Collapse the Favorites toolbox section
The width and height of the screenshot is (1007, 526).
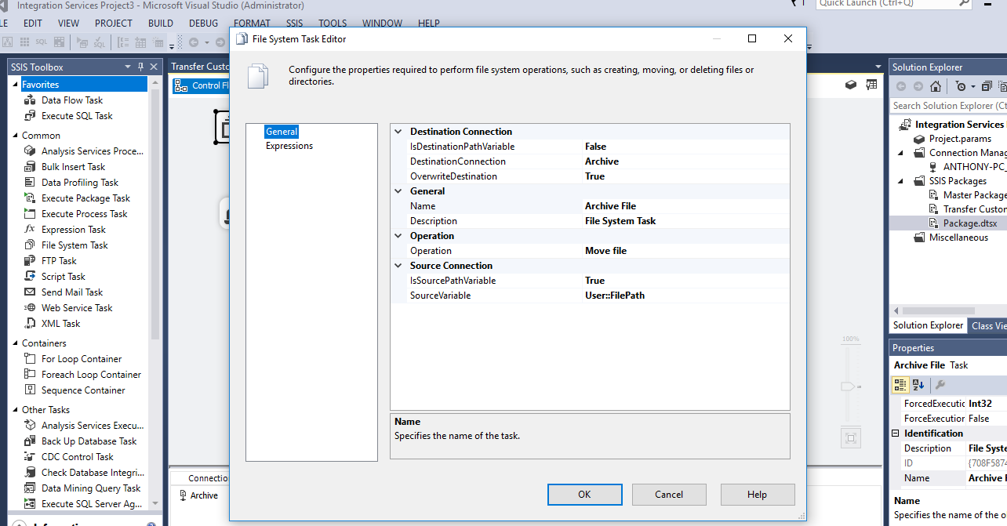click(x=16, y=85)
